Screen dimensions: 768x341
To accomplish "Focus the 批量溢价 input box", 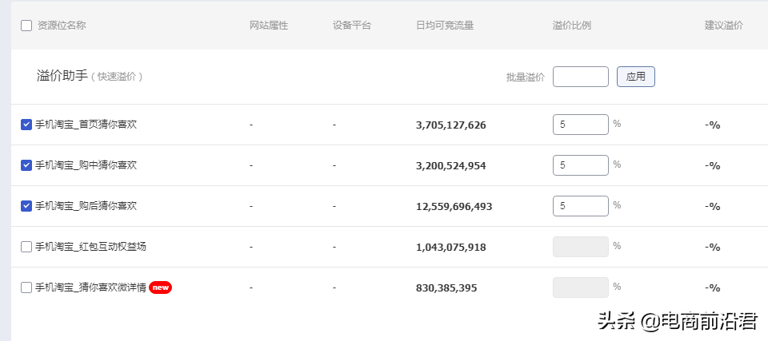I will tap(581, 77).
